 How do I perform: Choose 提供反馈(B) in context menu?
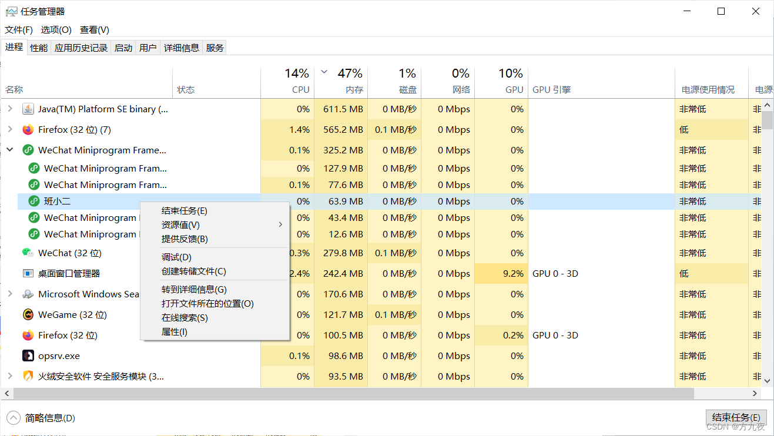(215, 239)
